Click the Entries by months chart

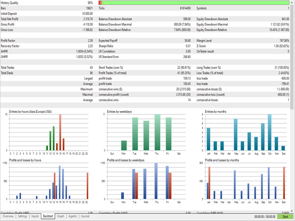coord(247,132)
